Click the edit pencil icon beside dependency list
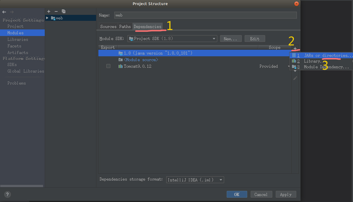The image size is (353, 202). point(295,78)
